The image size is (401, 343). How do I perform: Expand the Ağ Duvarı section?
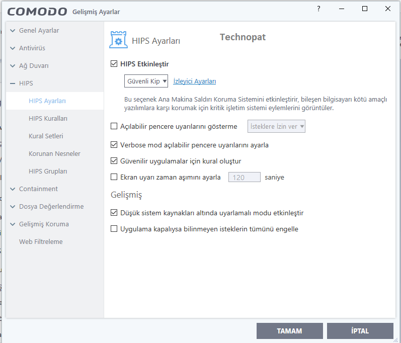coord(13,66)
